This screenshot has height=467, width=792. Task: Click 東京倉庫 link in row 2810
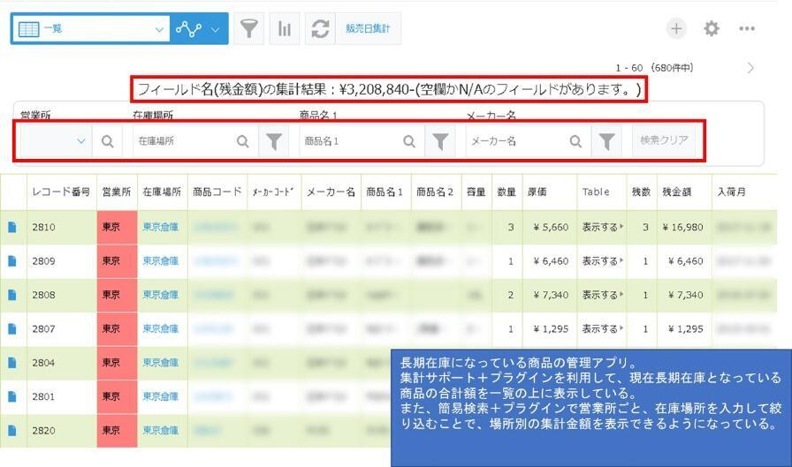coord(161,227)
